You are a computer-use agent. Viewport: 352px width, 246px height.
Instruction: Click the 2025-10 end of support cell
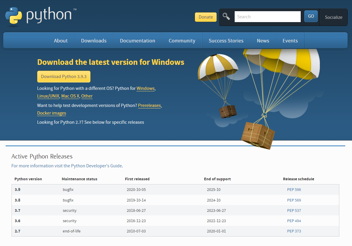click(214, 189)
